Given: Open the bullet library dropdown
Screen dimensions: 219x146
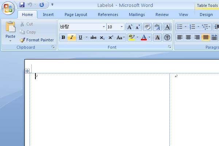Looking at the screenshot, I should click(185, 27).
